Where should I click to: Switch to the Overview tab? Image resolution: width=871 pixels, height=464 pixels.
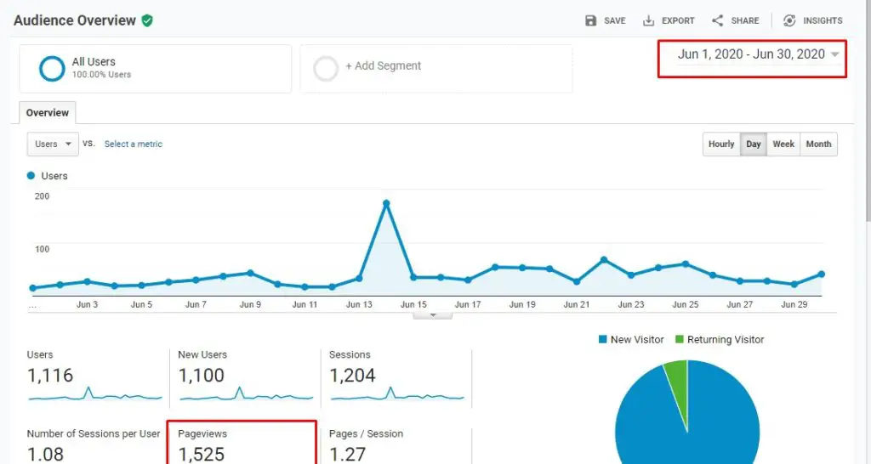pos(48,113)
